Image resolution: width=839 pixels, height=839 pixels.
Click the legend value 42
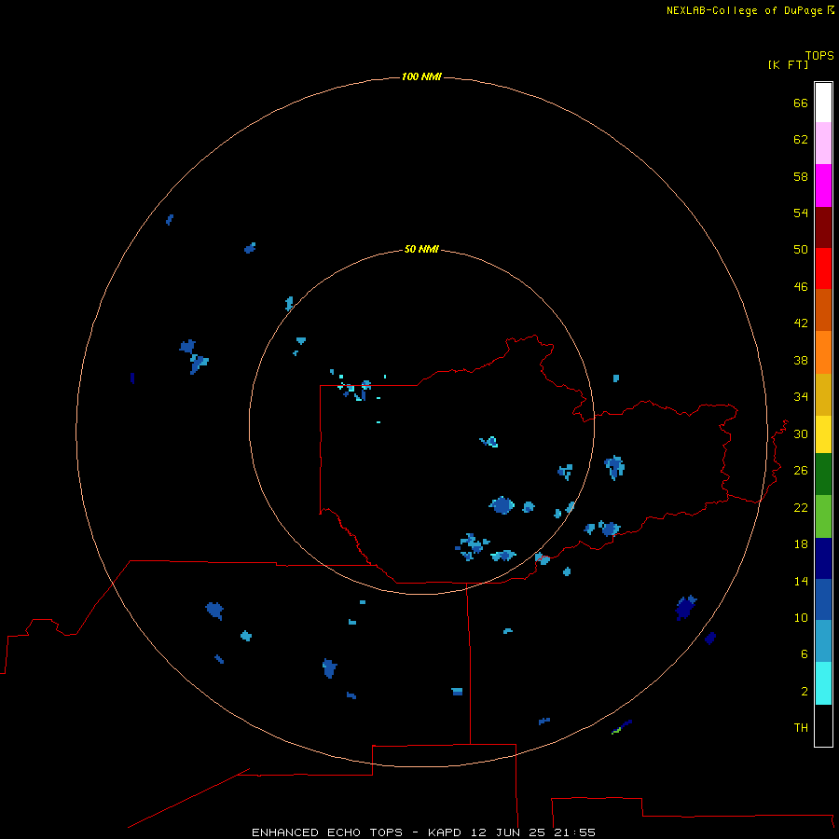point(801,323)
